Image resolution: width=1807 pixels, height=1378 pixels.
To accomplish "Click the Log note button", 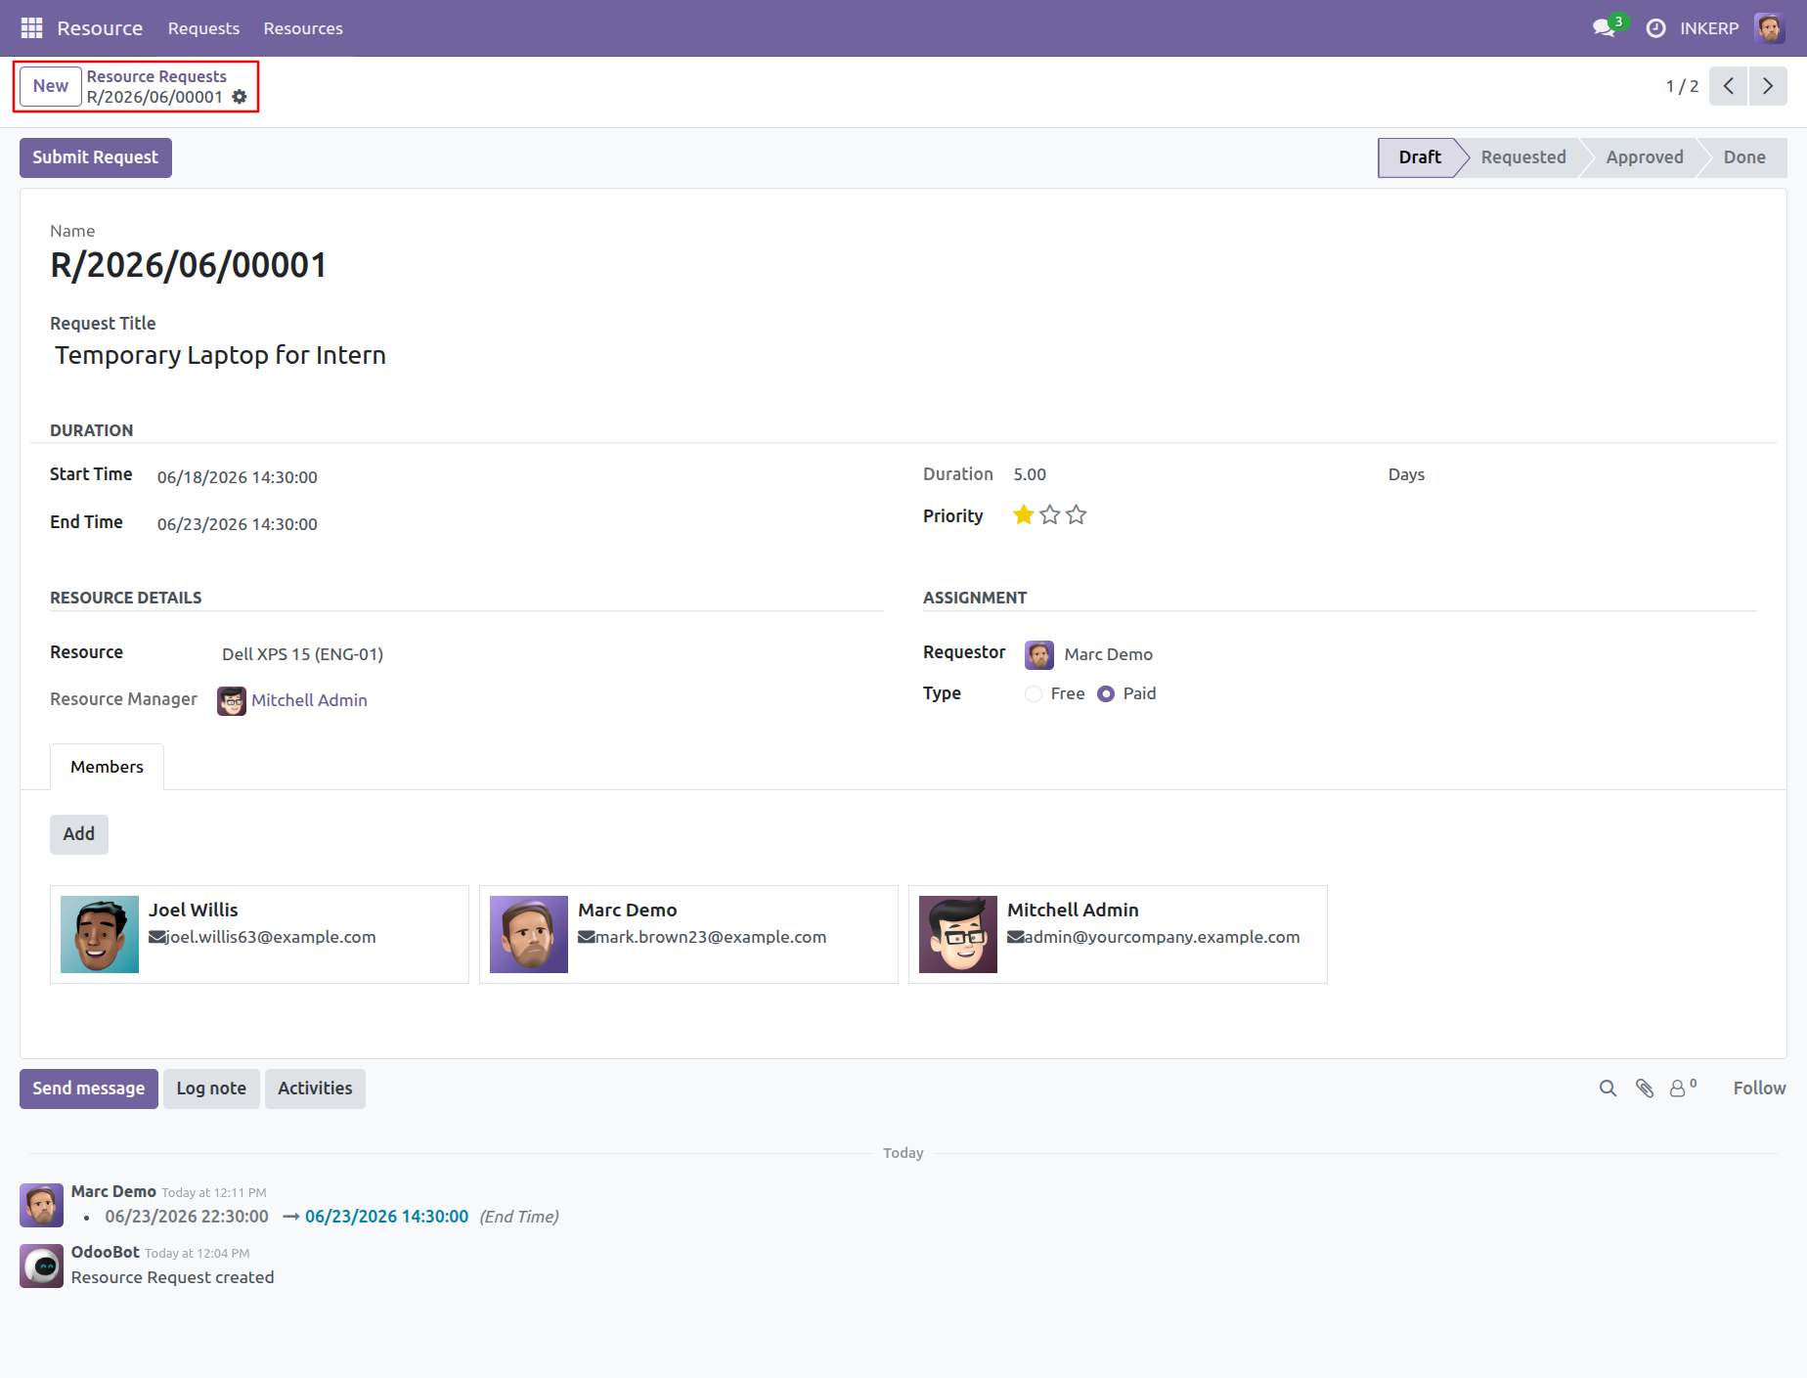I will pos(211,1089).
